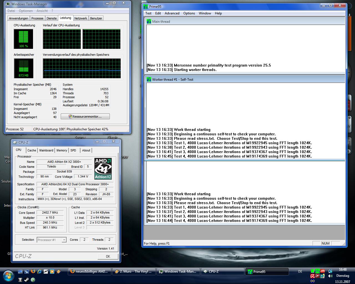Click OK button in CPU-Z
This screenshot has width=355, height=284.
(108, 256)
